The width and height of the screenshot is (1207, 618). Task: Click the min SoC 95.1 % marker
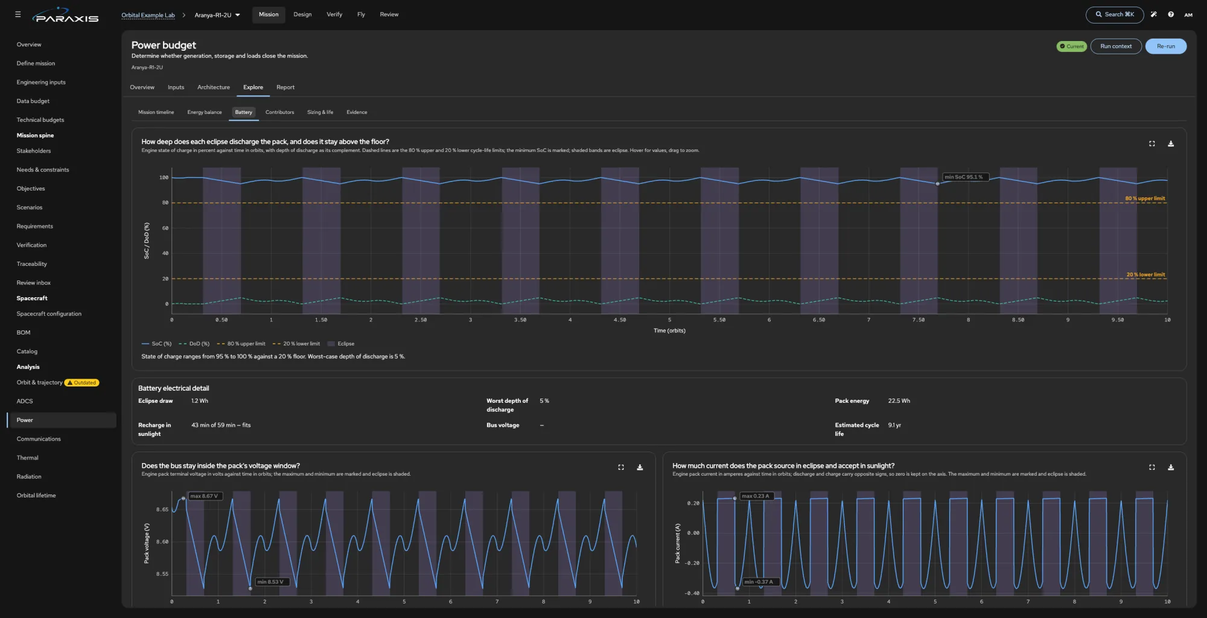pos(937,183)
